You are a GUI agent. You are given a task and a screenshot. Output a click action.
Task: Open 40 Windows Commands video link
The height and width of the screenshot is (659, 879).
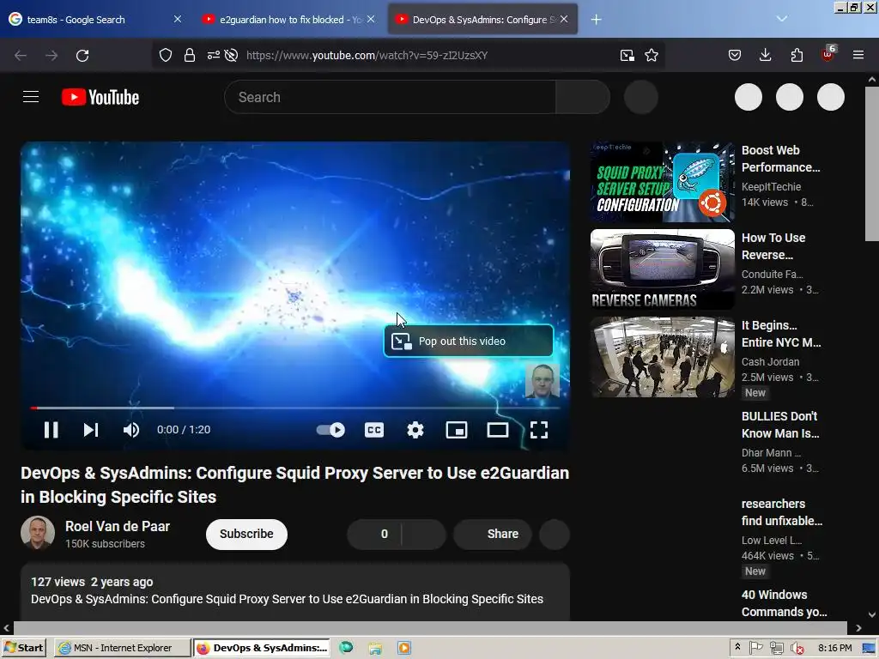pyautogui.click(x=785, y=603)
